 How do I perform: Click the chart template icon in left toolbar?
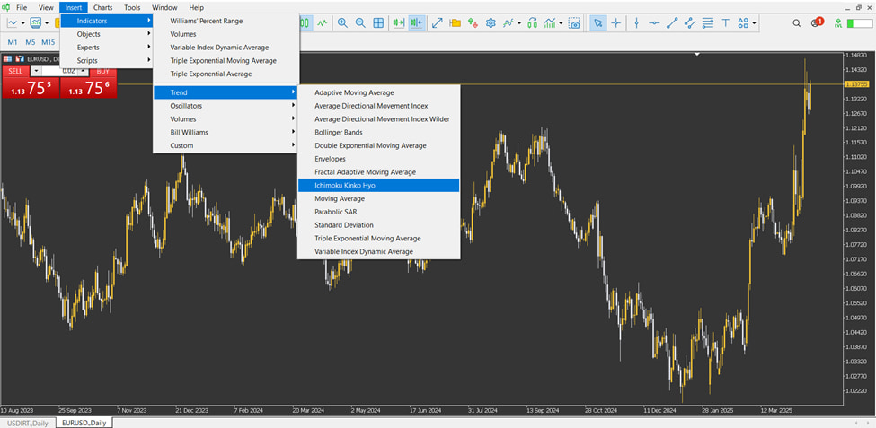click(x=35, y=22)
